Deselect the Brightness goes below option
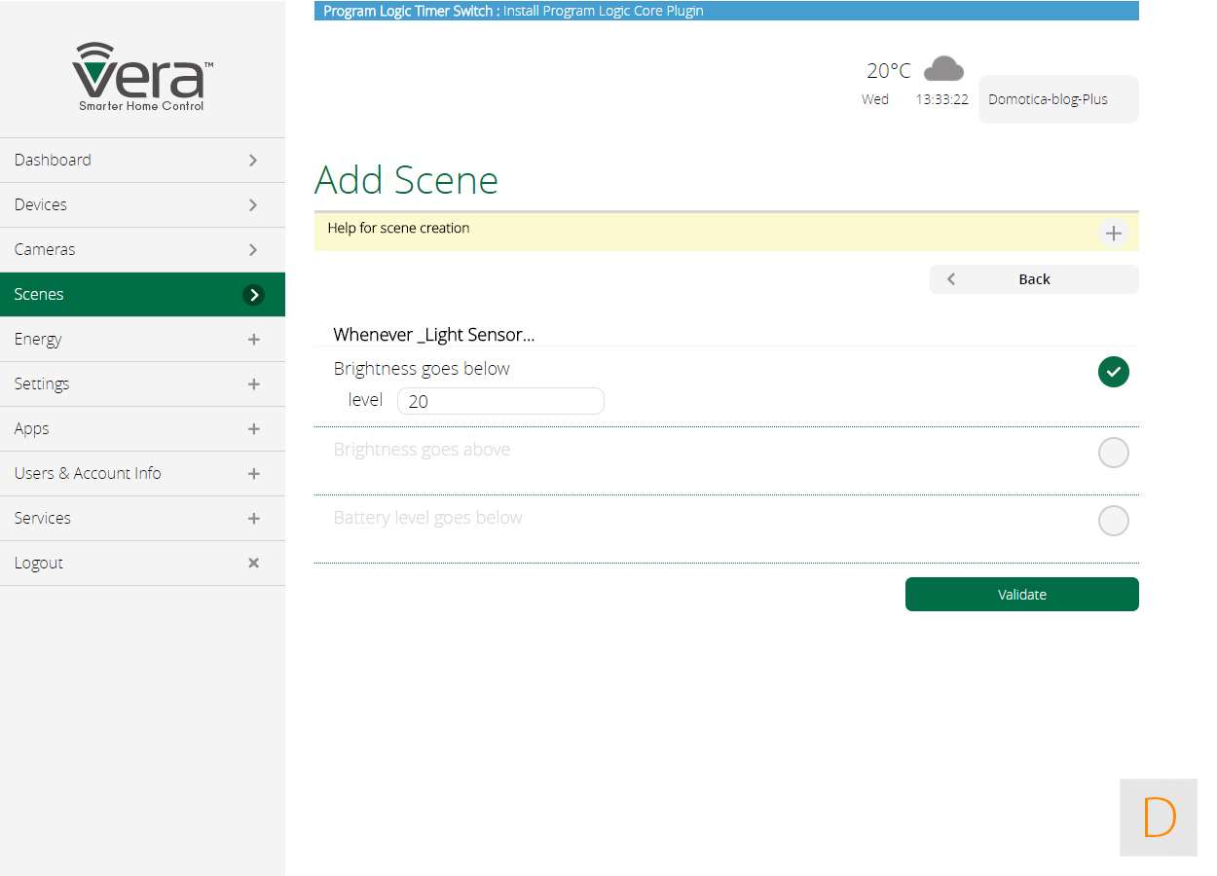The height and width of the screenshot is (876, 1217). (x=1113, y=372)
